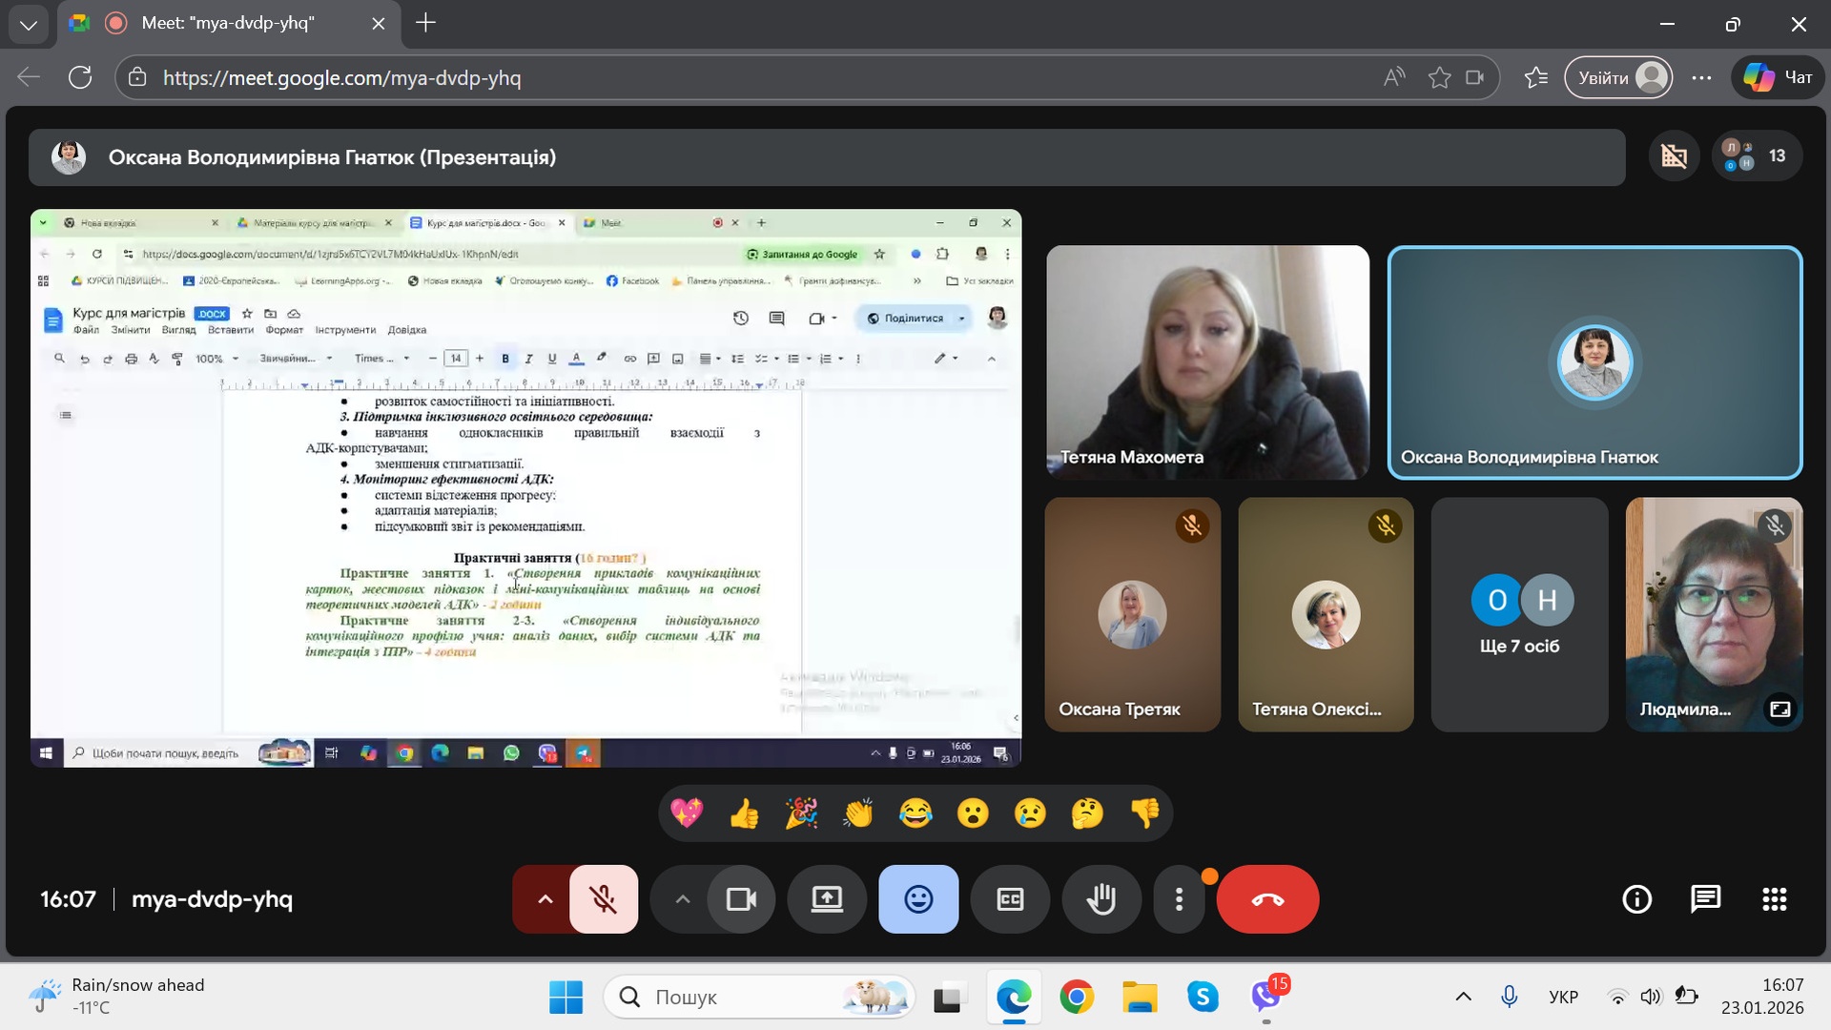Screen dimensions: 1831x1030
Task: Select the Meet "mya-dvdp-yhq" browser tab
Action: (229, 24)
